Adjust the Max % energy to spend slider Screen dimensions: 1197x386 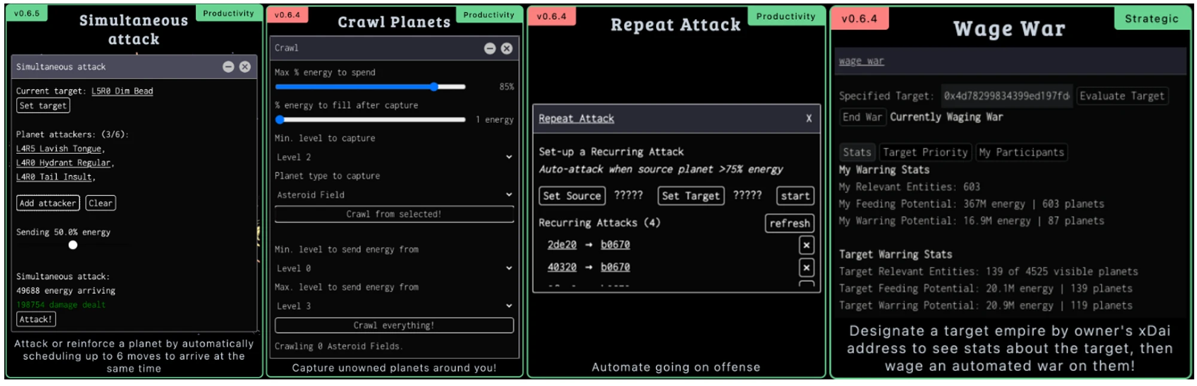coord(434,87)
